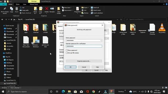Open the File menu tab
Image resolution: width=168 pixels, height=94 pixels.
tap(3, 4)
